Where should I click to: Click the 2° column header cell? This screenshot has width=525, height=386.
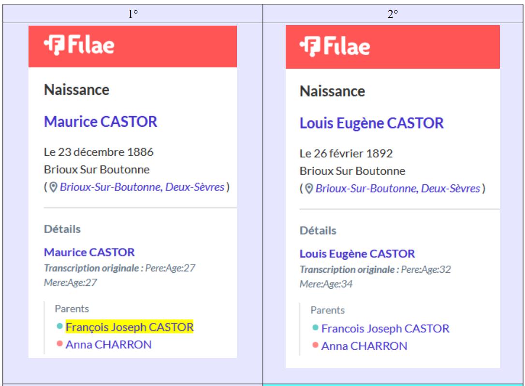point(393,14)
